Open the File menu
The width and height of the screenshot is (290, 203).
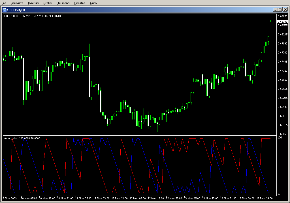coord(4,3)
